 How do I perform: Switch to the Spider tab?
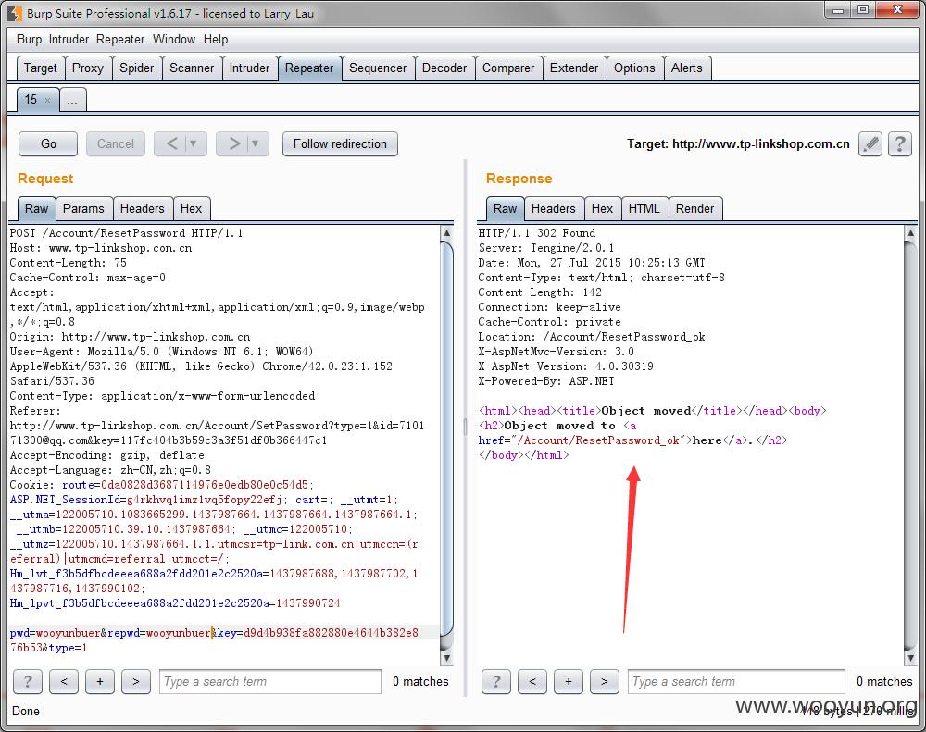[136, 68]
